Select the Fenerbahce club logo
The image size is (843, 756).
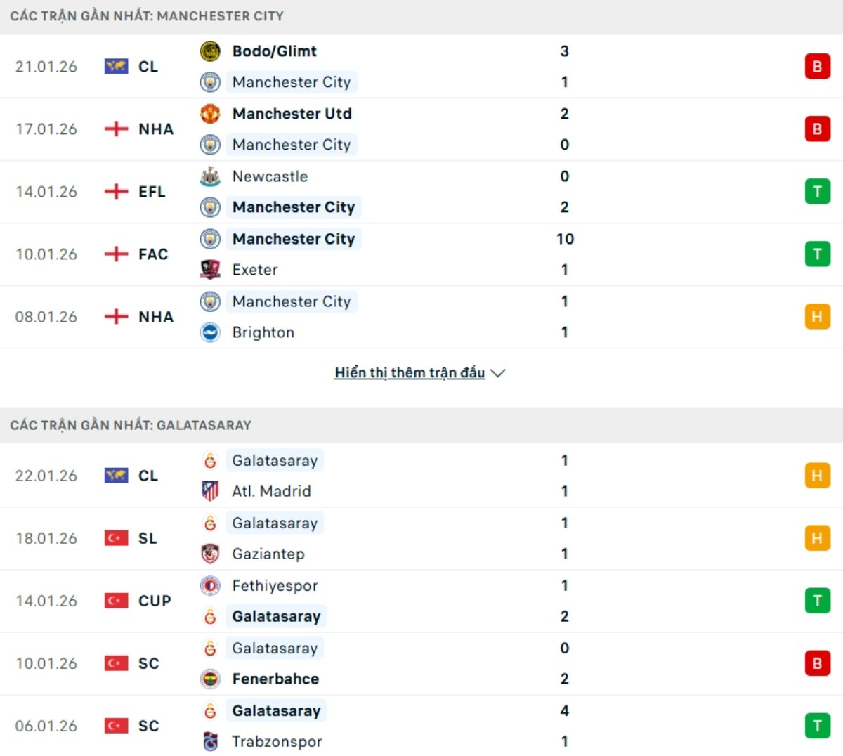pyautogui.click(x=210, y=679)
